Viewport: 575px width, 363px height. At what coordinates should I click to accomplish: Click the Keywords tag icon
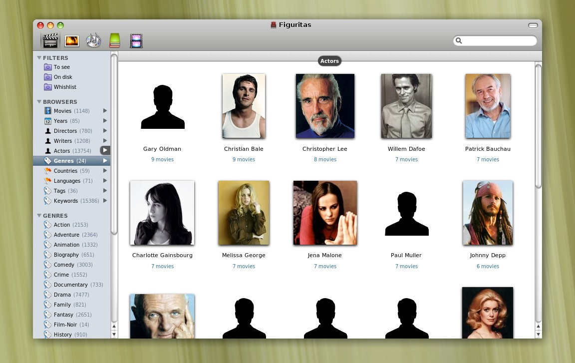coord(48,201)
